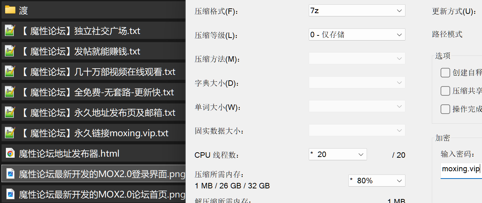Select the 永久链接moxing.vip.txt file name
The image size is (482, 203).
(121, 133)
